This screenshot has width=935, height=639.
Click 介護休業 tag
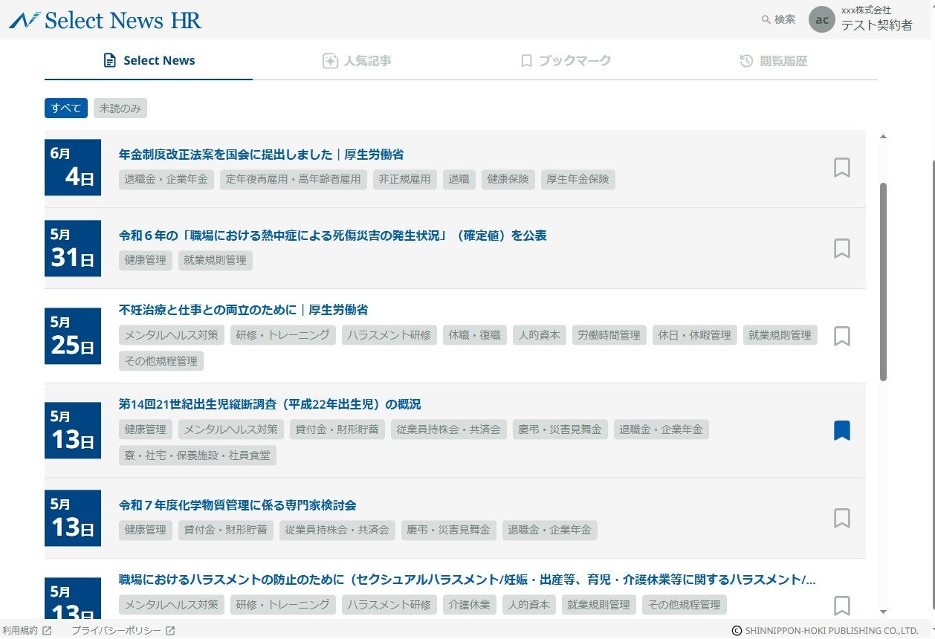(x=470, y=605)
